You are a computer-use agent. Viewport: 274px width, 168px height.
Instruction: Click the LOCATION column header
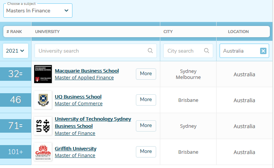pos(238,32)
